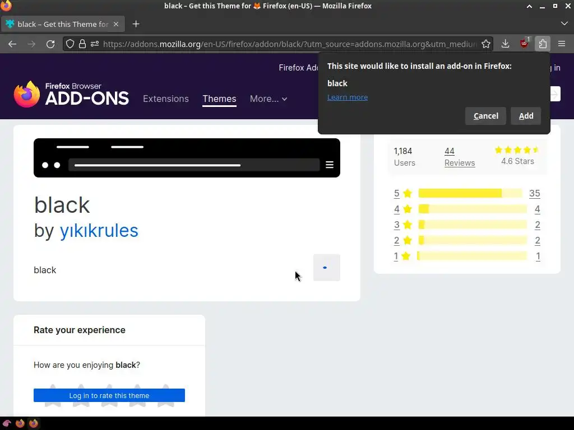Click the 4-star rating bar
The image size is (574, 430).
(472, 209)
